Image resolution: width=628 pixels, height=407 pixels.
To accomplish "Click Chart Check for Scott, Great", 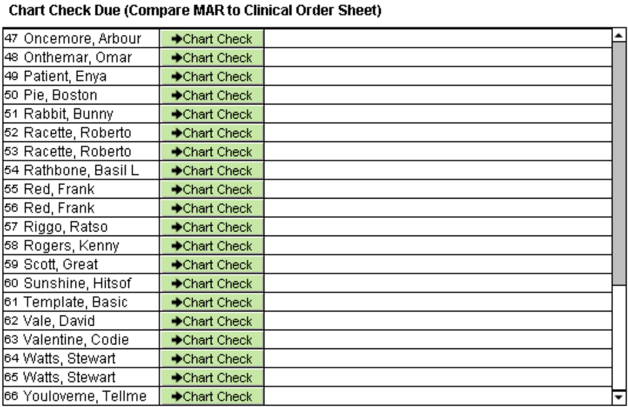I will point(212,265).
